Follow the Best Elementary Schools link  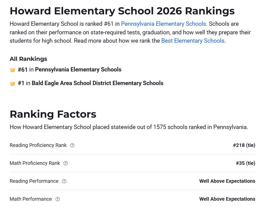tap(193, 41)
